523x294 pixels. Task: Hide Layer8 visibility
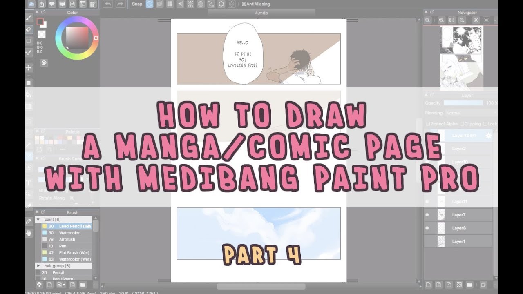click(x=427, y=228)
